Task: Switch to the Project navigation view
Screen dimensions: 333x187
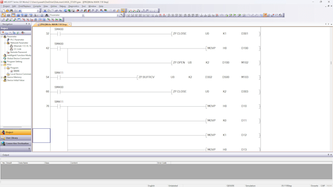Action: pyautogui.click(x=16, y=132)
